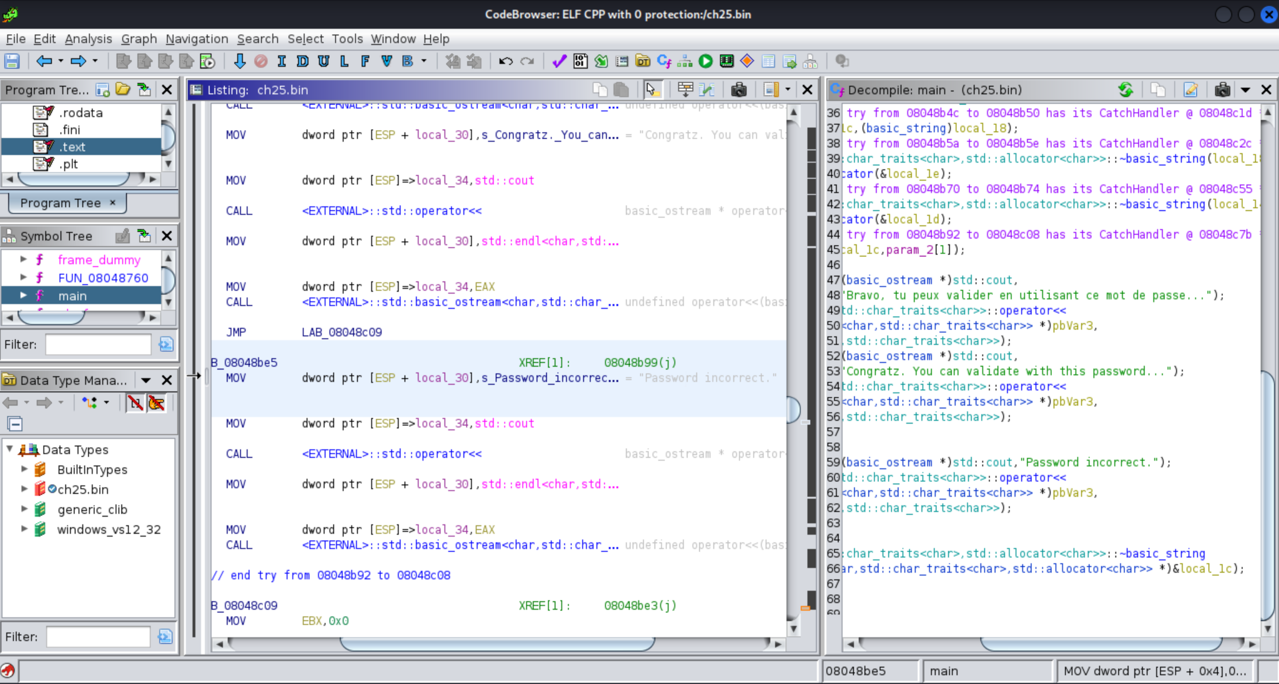Open the forward navigation history dropdown
The width and height of the screenshot is (1279, 684).
[x=95, y=61]
